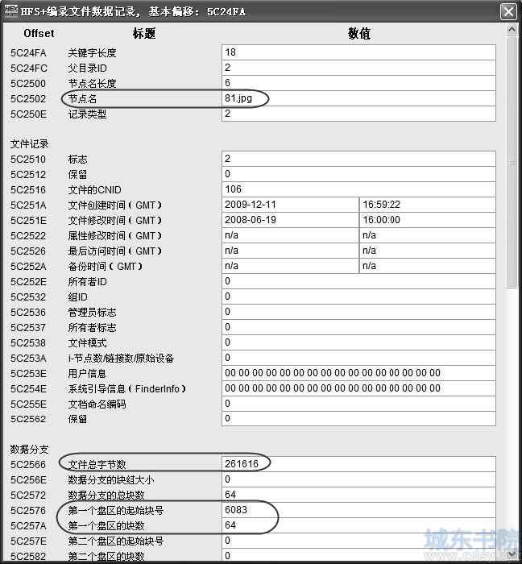Click the 标志 value field
This screenshot has width=522, height=564.
(x=358, y=159)
